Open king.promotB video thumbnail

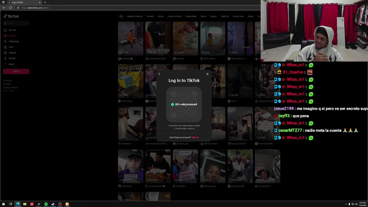coord(240,166)
